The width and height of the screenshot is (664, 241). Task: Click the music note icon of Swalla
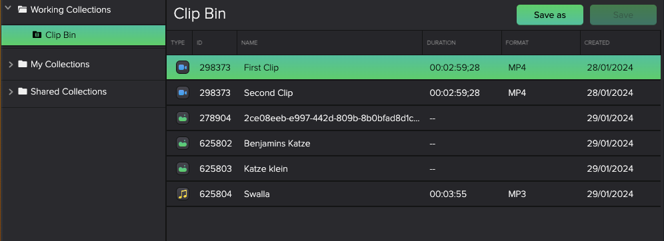[x=183, y=194]
